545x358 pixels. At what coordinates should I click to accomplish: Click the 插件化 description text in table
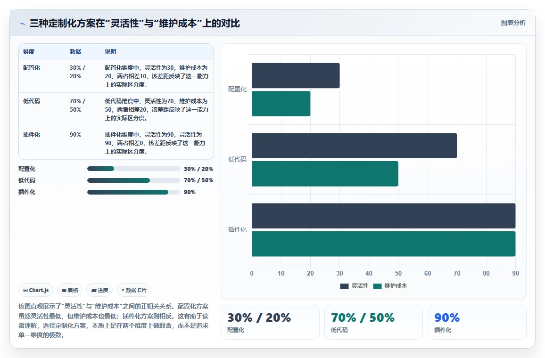[x=156, y=143]
